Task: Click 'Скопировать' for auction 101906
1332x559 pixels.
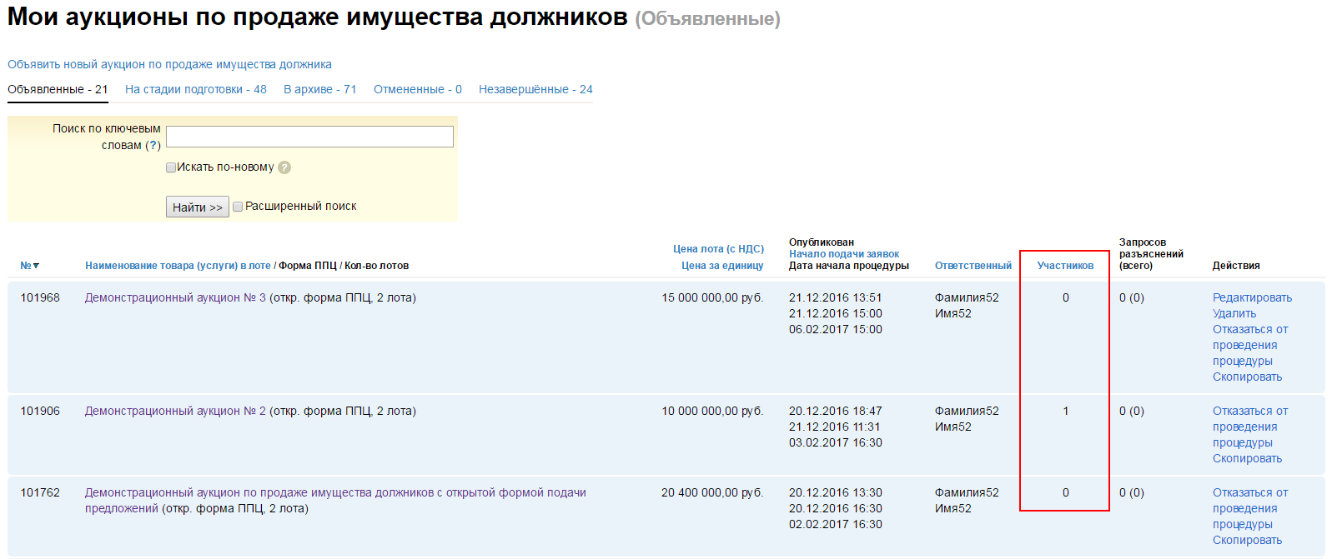Action: [x=1247, y=458]
